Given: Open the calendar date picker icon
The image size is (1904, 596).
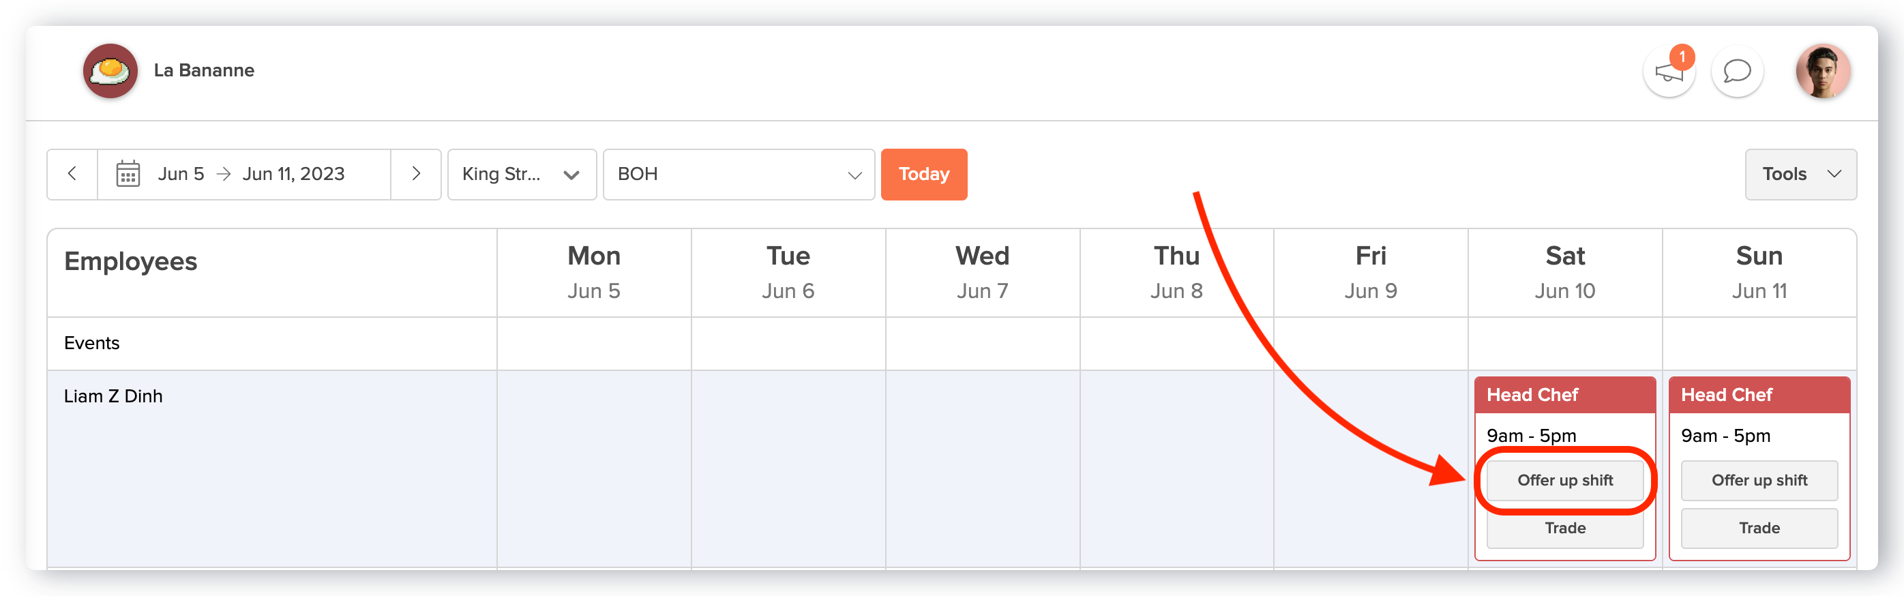Looking at the screenshot, I should point(128,174).
